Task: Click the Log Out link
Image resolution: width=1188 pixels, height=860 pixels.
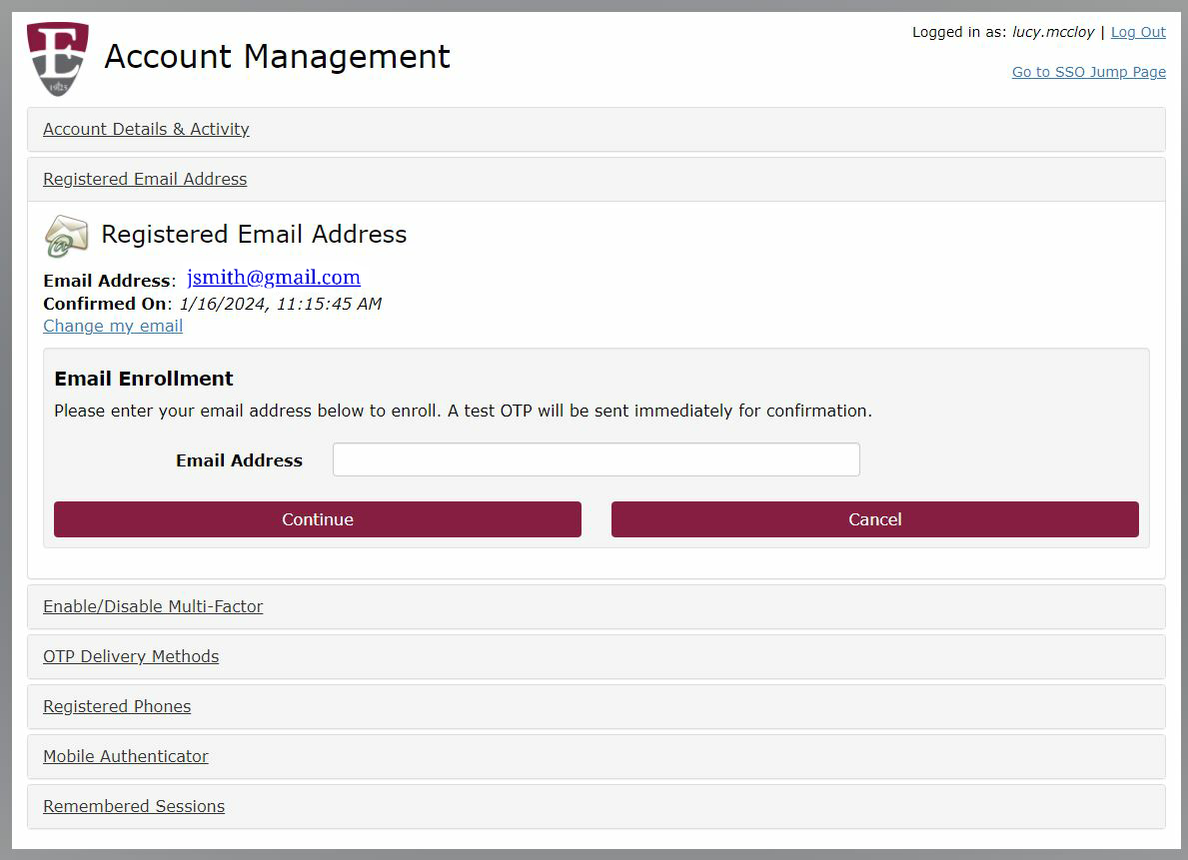Action: (x=1138, y=32)
